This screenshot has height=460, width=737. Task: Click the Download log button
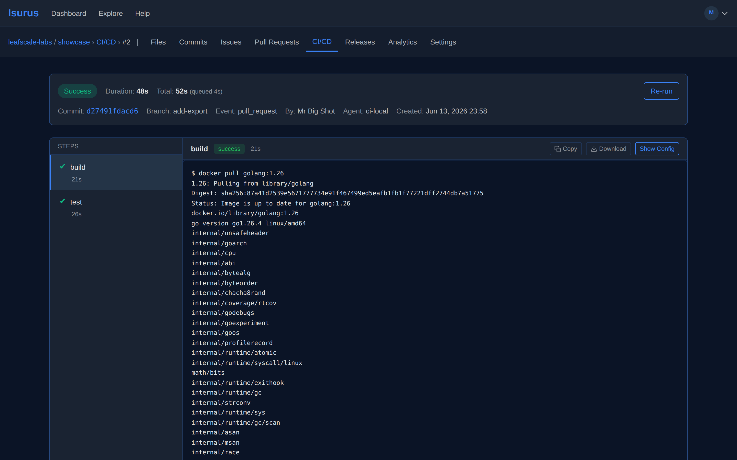coord(608,149)
